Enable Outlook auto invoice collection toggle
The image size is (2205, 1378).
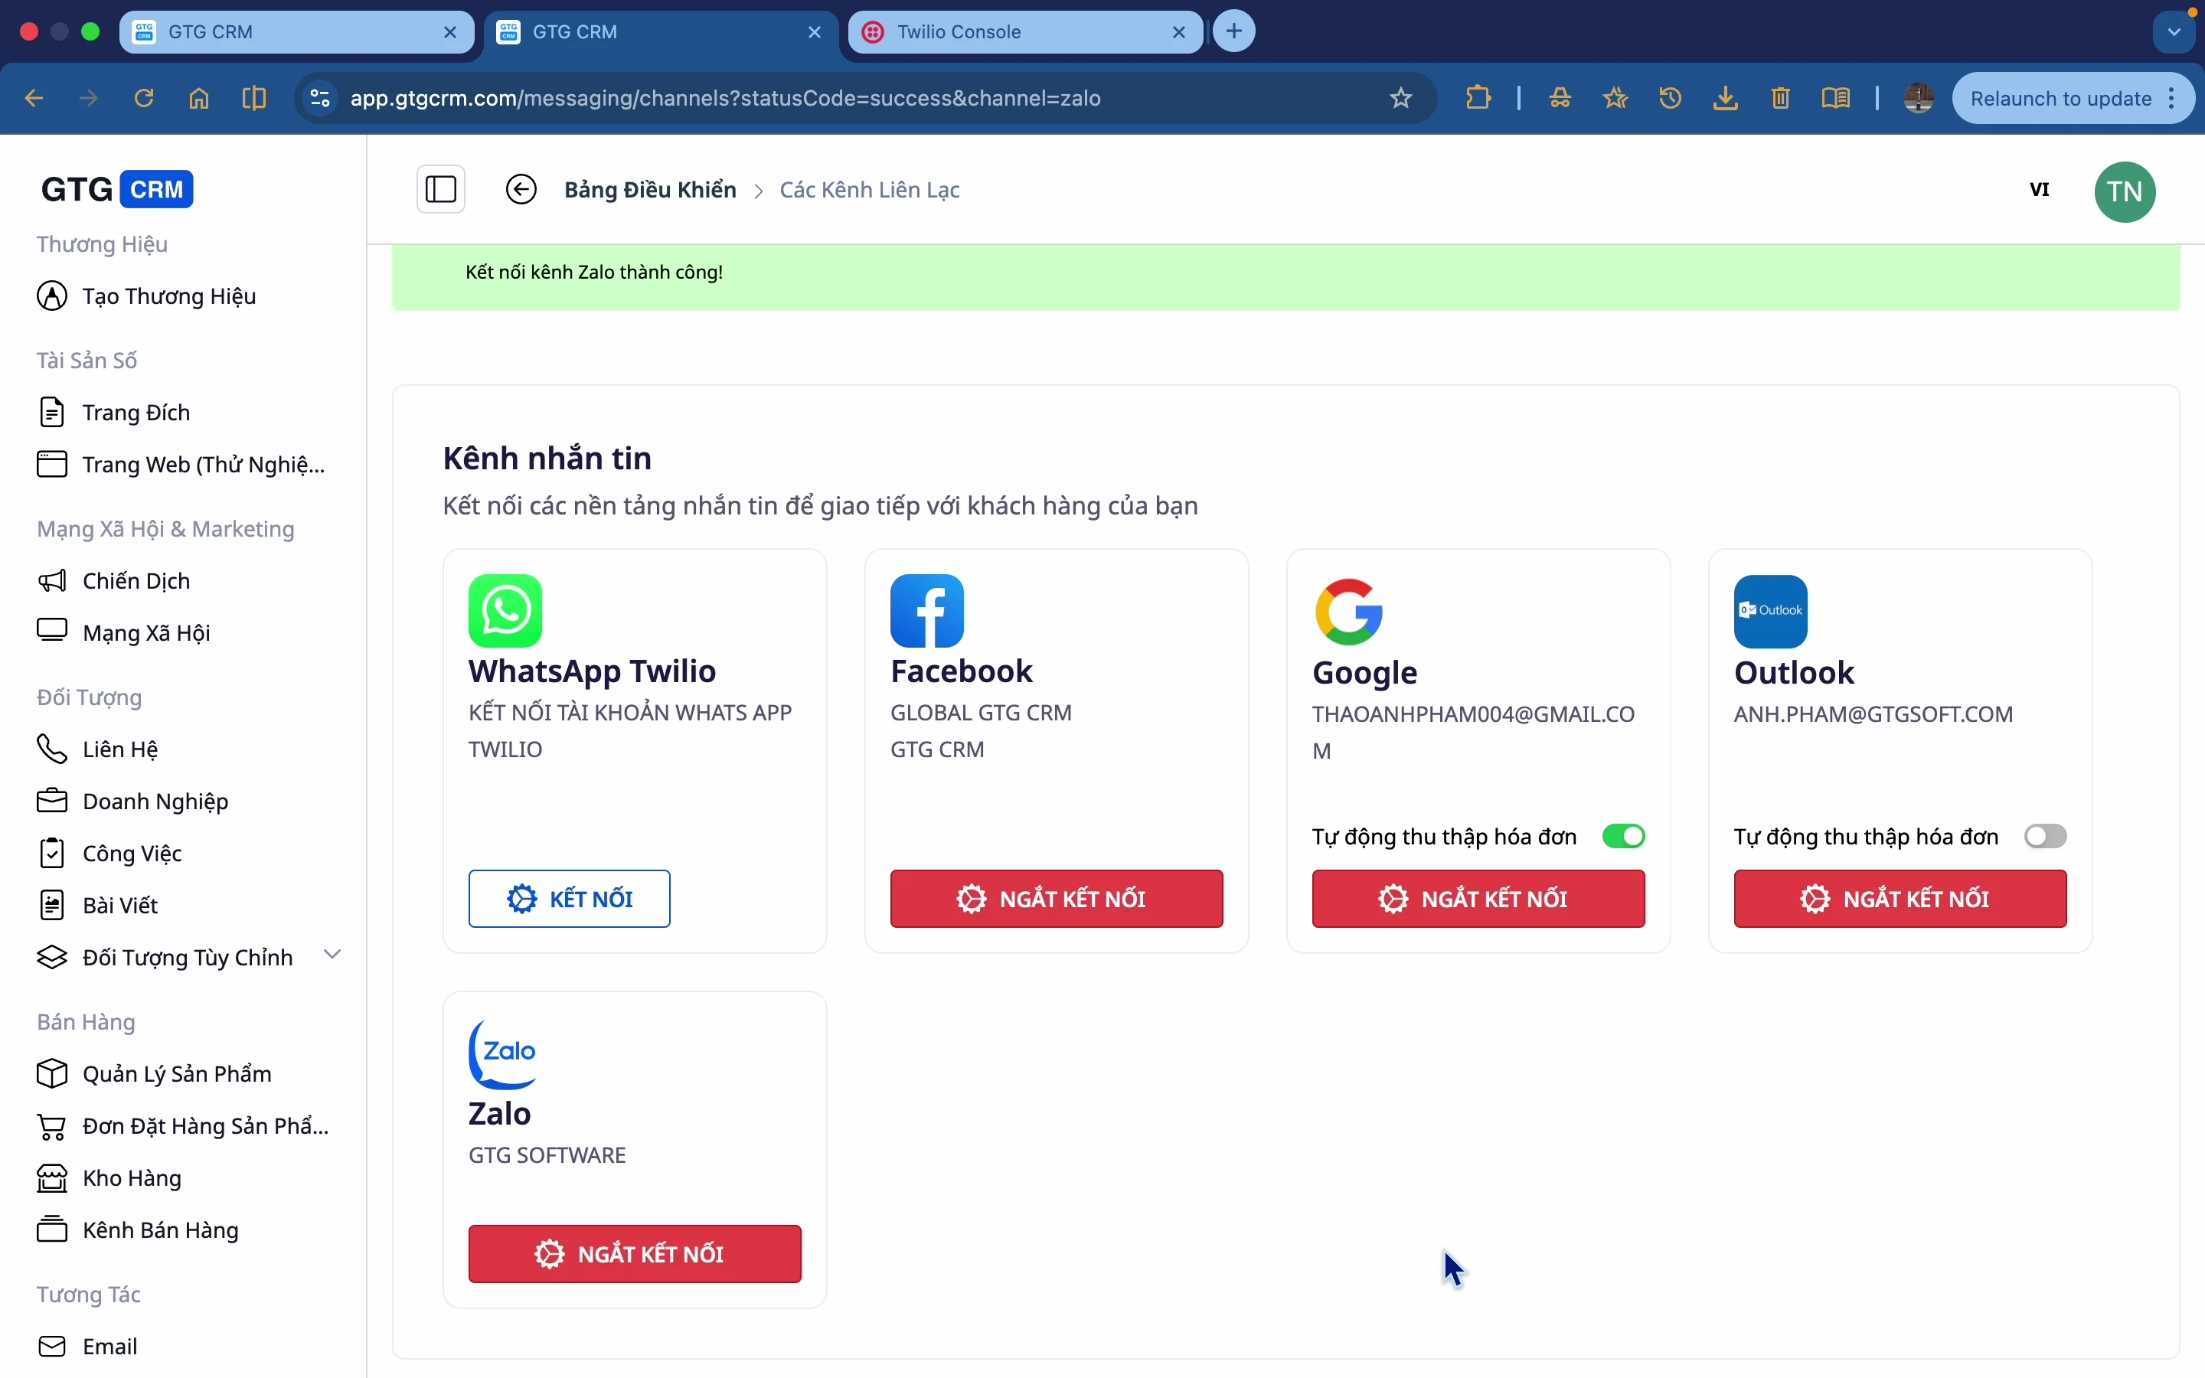2045,836
